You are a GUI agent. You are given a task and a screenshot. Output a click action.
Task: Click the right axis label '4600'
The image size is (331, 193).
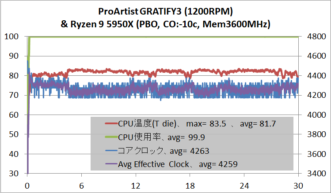[x=316, y=56]
